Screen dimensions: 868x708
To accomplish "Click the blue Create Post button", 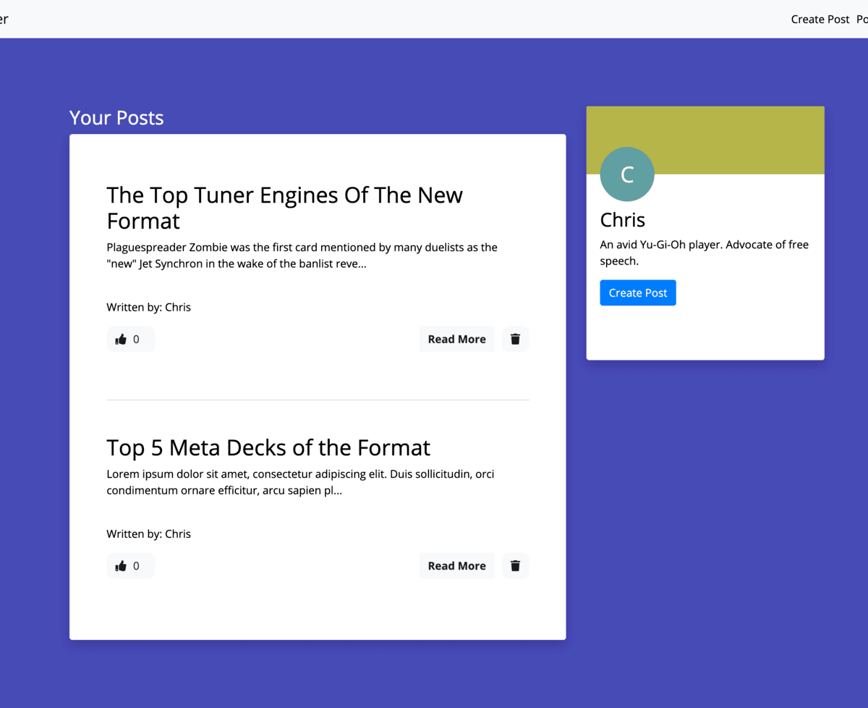I will point(638,292).
